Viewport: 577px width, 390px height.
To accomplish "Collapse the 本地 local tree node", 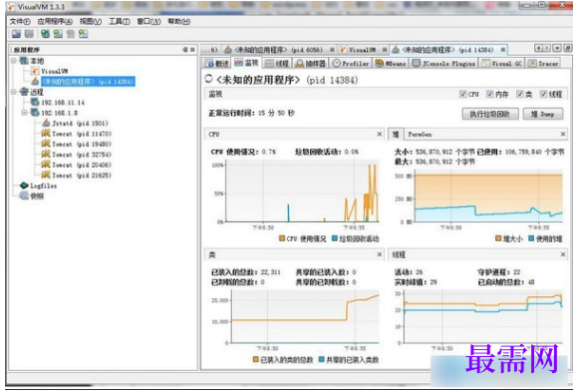I will pyautogui.click(x=14, y=61).
